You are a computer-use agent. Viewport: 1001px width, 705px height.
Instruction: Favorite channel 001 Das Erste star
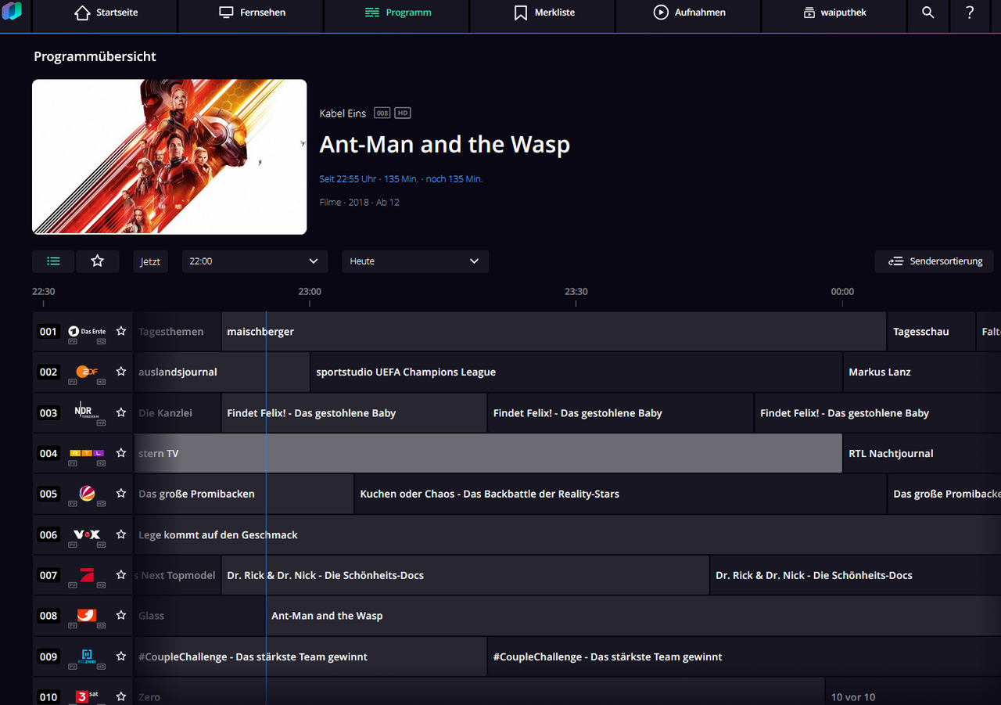(121, 332)
